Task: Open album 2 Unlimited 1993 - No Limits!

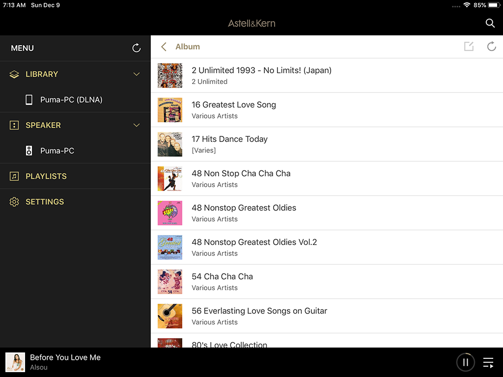Action: pos(327,75)
